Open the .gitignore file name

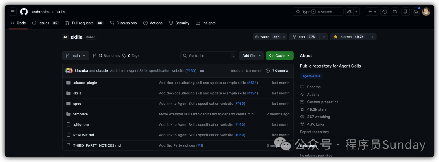click(81, 125)
